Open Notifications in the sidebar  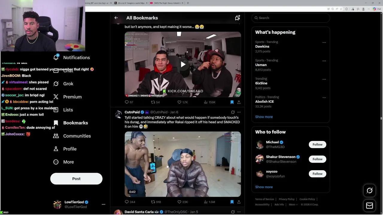[x=72, y=57]
